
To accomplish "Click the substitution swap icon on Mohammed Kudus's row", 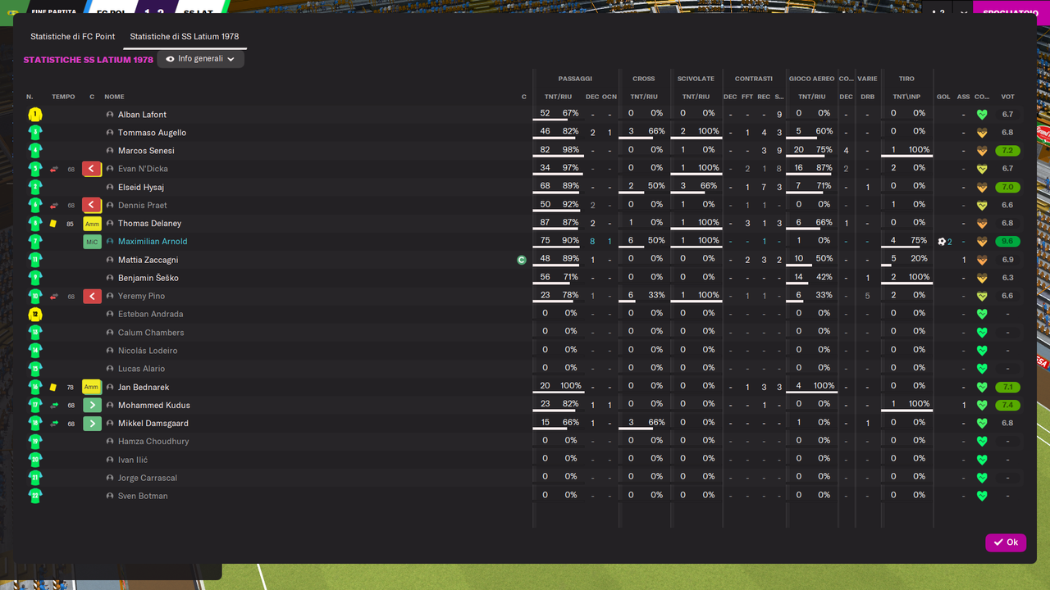I will tap(53, 405).
